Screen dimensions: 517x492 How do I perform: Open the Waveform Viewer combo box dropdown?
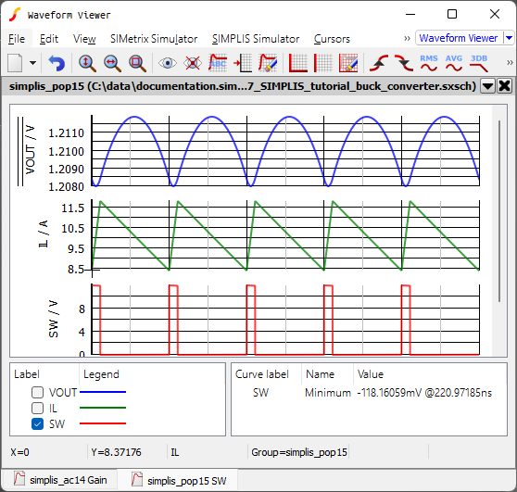509,38
